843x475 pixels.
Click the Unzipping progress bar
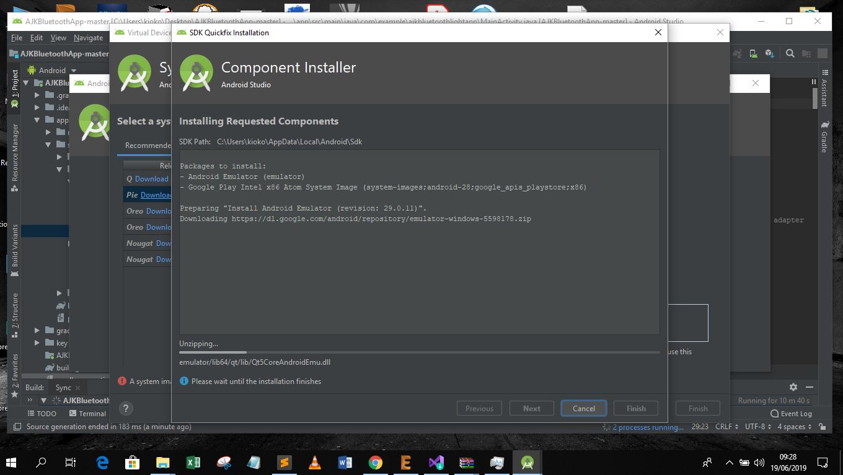(x=420, y=352)
